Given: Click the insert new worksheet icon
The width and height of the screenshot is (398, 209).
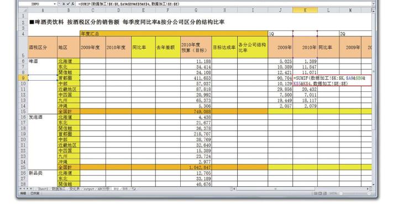Looking at the screenshot, I should click(x=134, y=189).
